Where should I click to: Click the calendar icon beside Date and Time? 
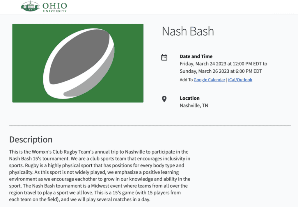164,57
